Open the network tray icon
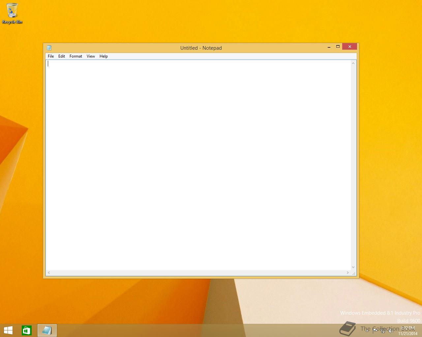422x337 pixels. (x=383, y=330)
